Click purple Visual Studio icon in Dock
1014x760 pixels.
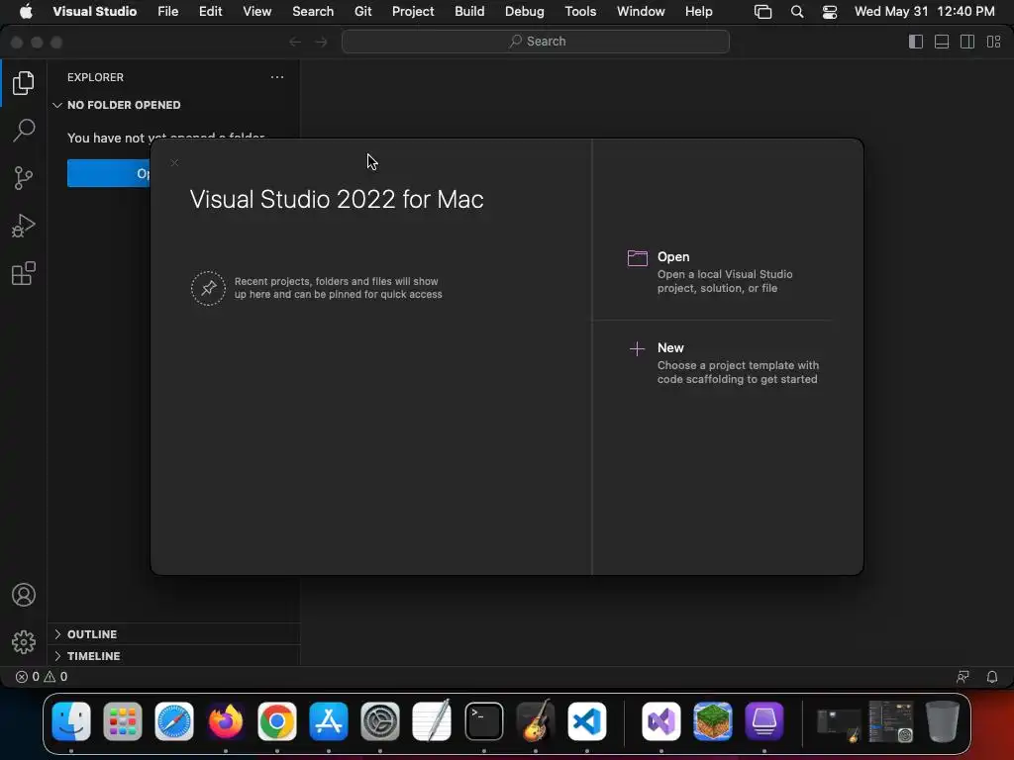coord(660,721)
